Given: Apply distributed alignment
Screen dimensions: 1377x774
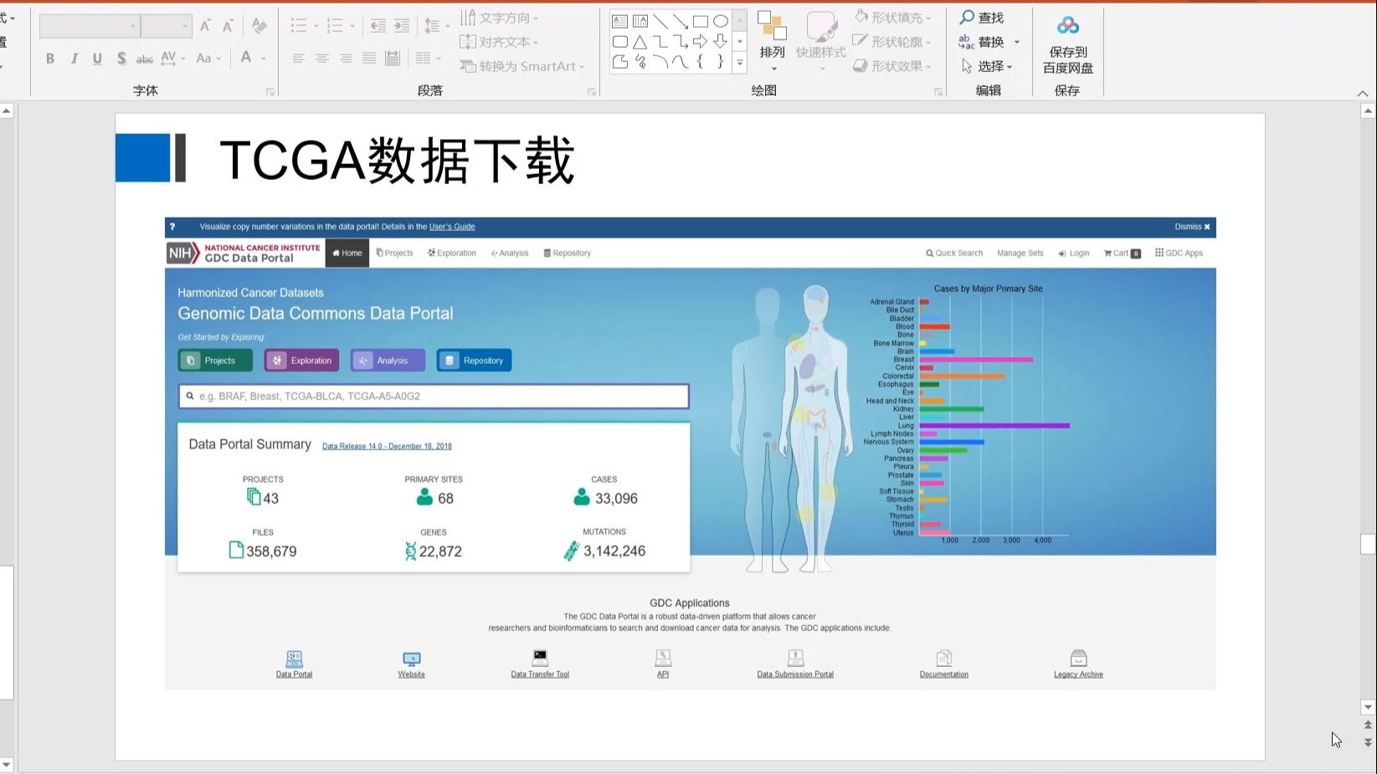Looking at the screenshot, I should 392,59.
